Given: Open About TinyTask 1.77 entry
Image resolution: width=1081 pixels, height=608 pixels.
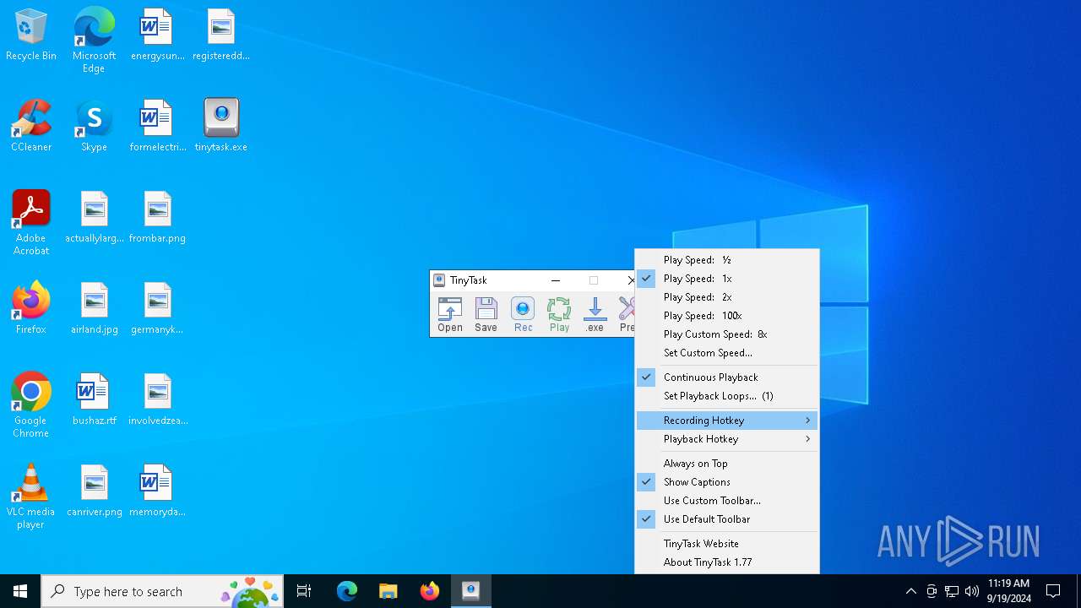Looking at the screenshot, I should pos(727,562).
